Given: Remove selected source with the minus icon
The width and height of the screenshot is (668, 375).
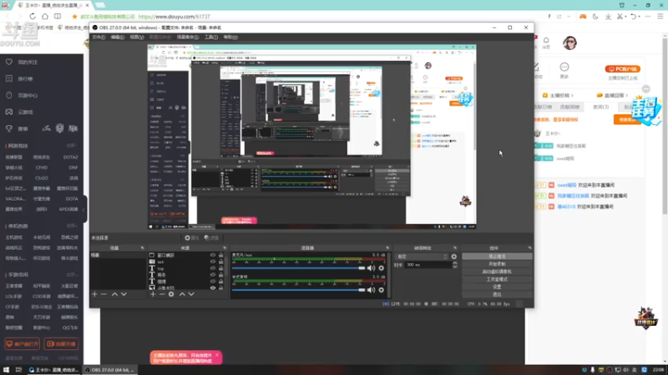Looking at the screenshot, I should (x=162, y=294).
